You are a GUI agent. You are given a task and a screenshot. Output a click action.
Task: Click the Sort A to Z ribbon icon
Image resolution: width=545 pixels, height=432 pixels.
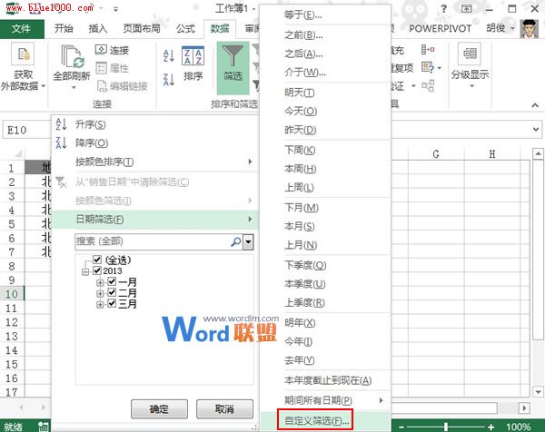(169, 56)
